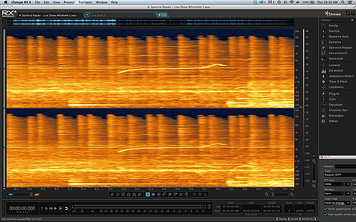Select the lasso selection tool
Image resolution: width=356 pixels, height=222 pixels.
[x=164, y=194]
